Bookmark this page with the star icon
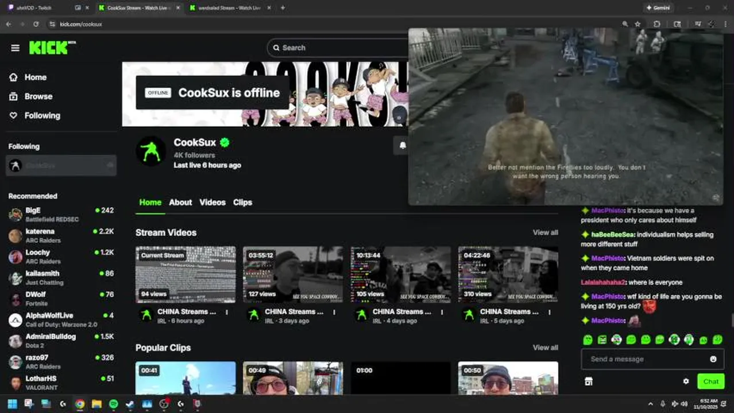The image size is (734, 413). pyautogui.click(x=638, y=24)
